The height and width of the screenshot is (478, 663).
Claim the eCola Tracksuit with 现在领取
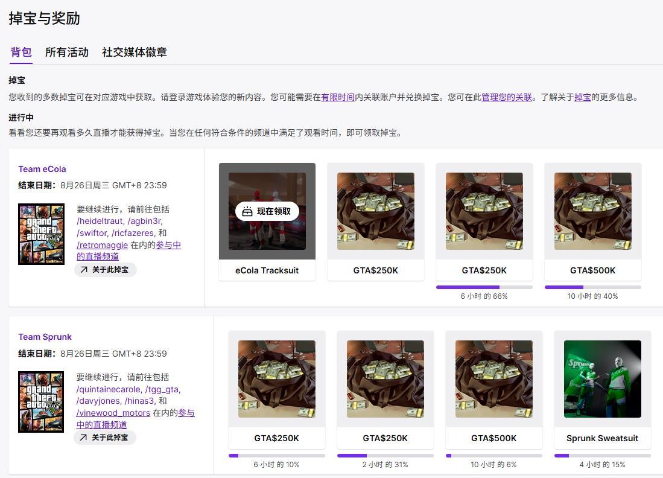(x=267, y=211)
